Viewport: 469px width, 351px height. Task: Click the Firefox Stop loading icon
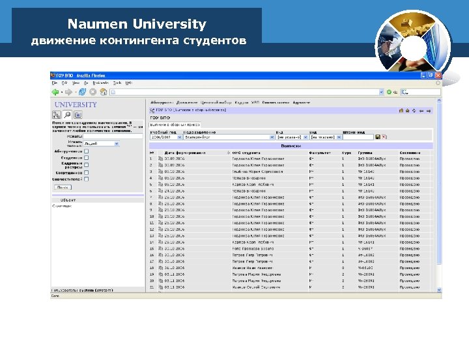click(x=92, y=92)
